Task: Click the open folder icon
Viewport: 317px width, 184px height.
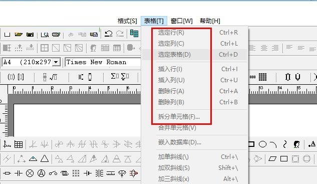Action: point(19,35)
